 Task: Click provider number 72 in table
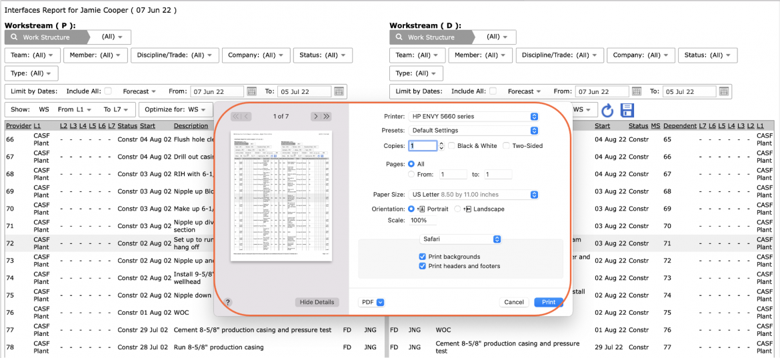(10, 243)
